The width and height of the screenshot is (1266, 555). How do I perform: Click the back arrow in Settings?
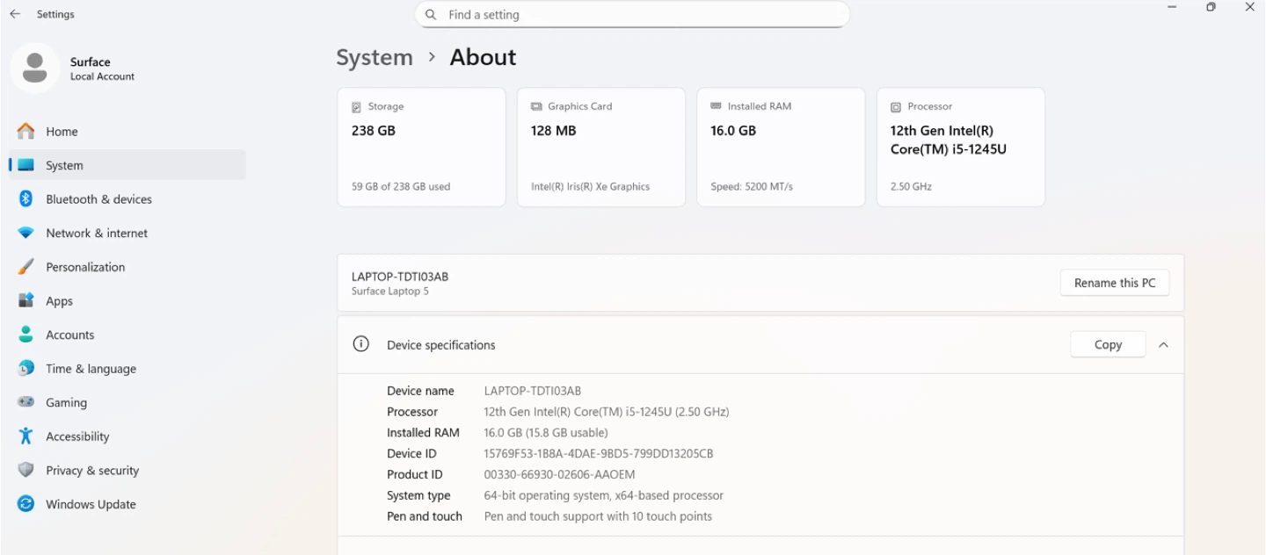15,14
